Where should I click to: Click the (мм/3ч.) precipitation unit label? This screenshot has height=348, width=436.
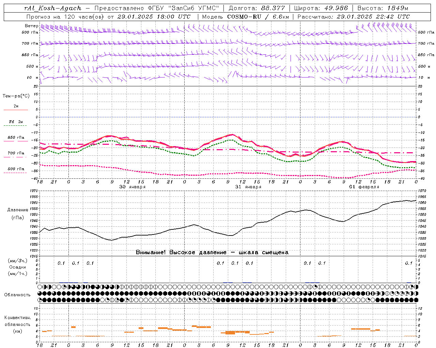(18, 261)
